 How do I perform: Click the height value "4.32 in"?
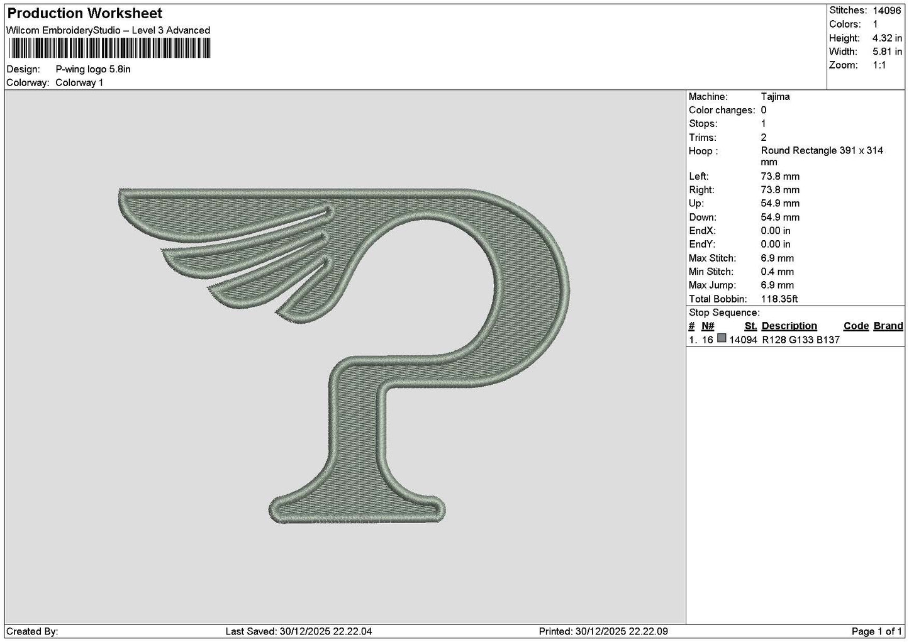click(887, 38)
